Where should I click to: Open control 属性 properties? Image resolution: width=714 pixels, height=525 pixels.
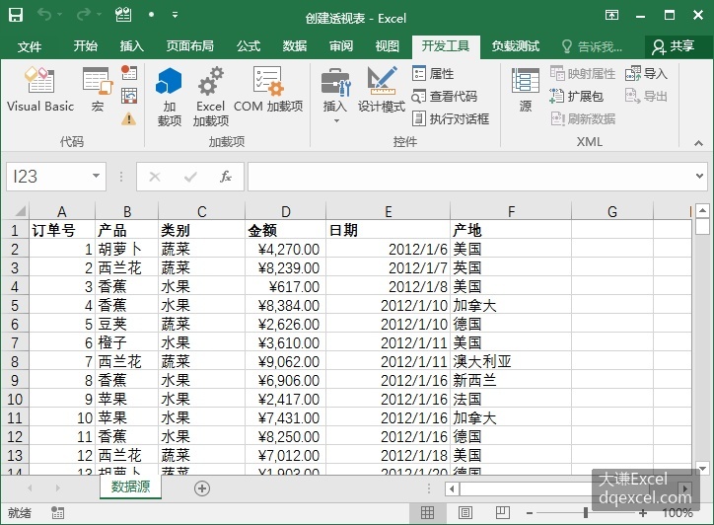(x=433, y=73)
